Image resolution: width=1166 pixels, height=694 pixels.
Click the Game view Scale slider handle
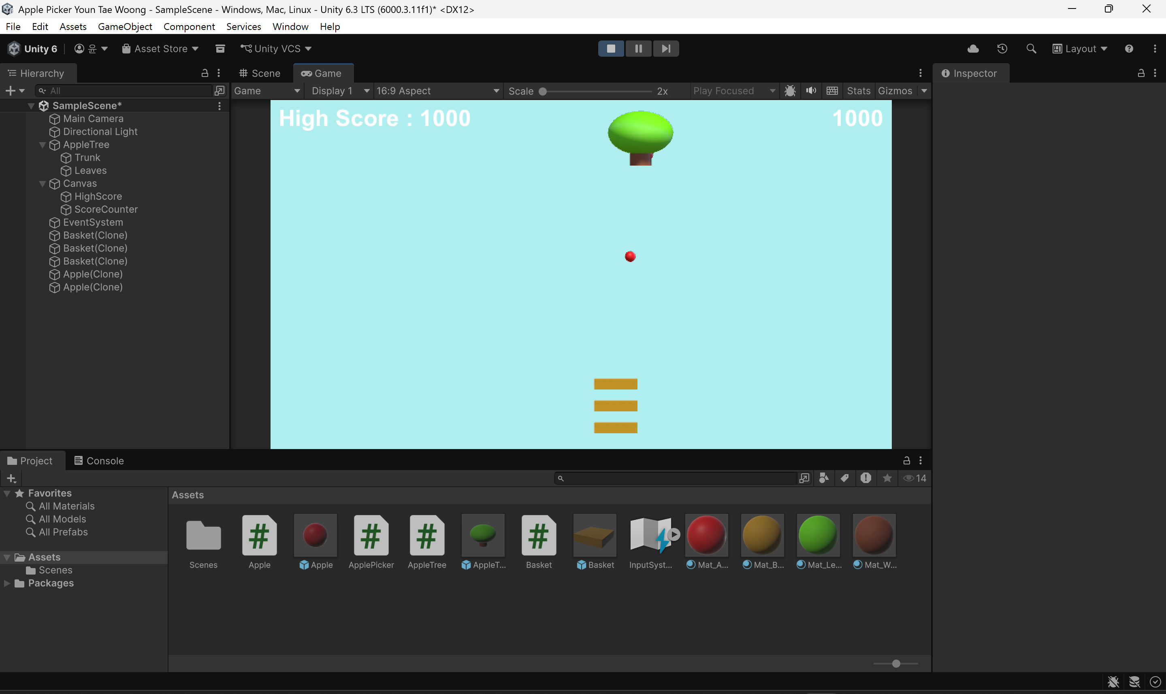[x=543, y=91]
